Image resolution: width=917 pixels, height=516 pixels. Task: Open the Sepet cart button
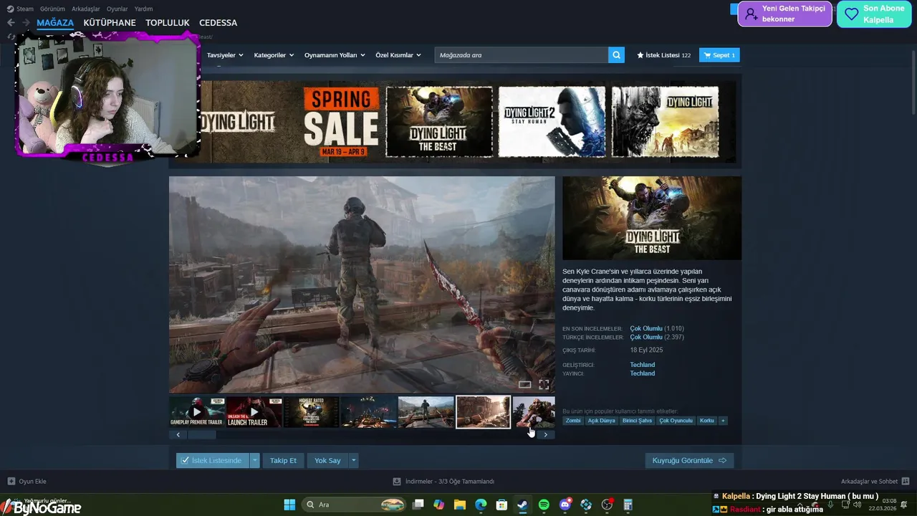[719, 55]
